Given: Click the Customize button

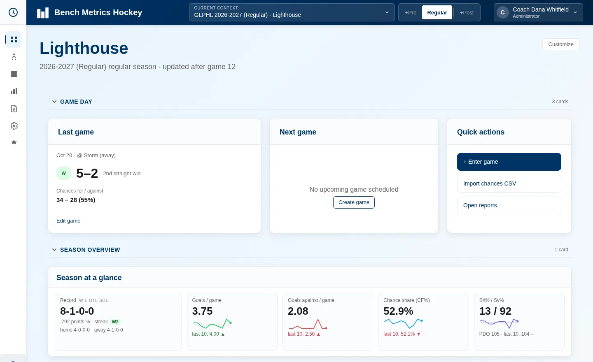Looking at the screenshot, I should click(561, 44).
